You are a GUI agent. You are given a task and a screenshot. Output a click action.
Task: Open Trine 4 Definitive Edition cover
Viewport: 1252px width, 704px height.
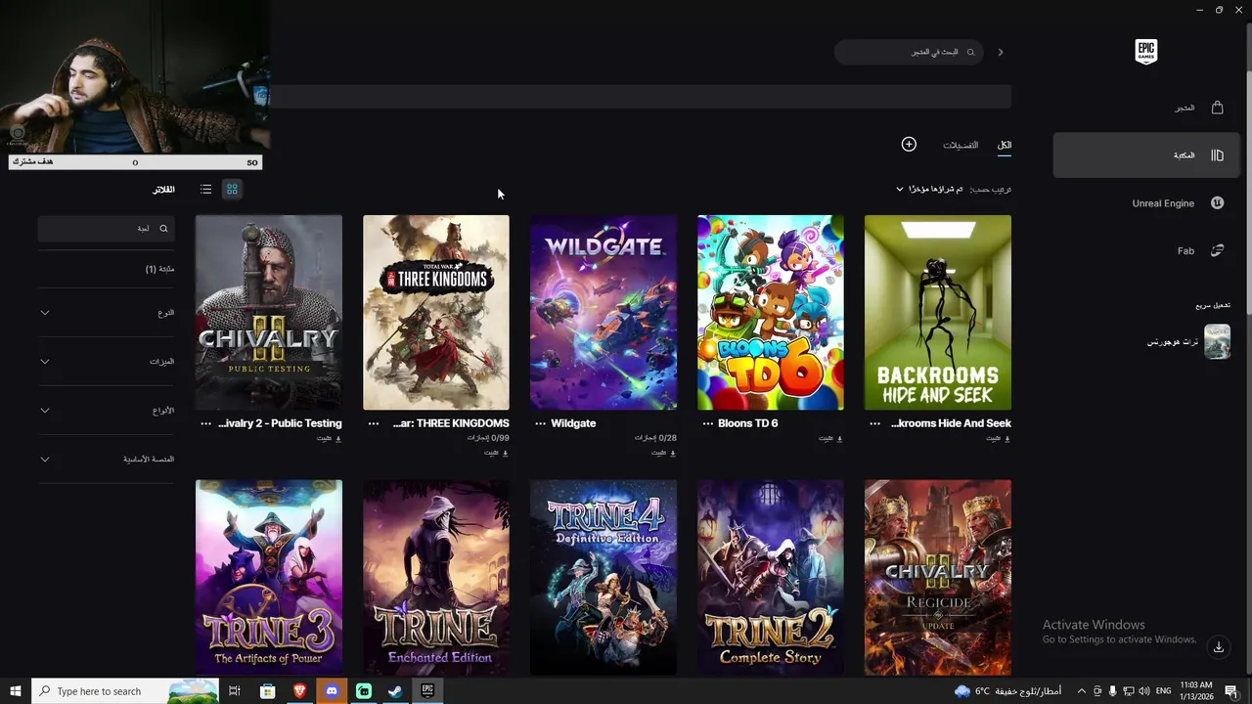604,577
